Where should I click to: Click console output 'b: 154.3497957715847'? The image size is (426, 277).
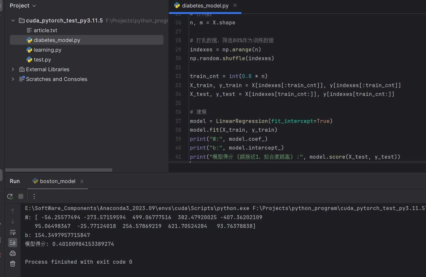58,235
